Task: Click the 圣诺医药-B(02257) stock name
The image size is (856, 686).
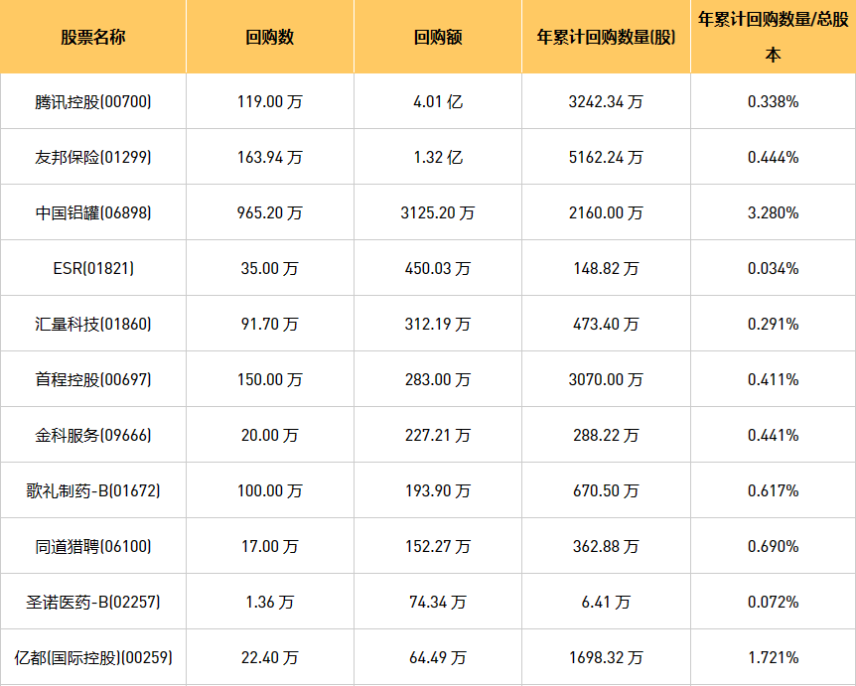Action: click(92, 602)
